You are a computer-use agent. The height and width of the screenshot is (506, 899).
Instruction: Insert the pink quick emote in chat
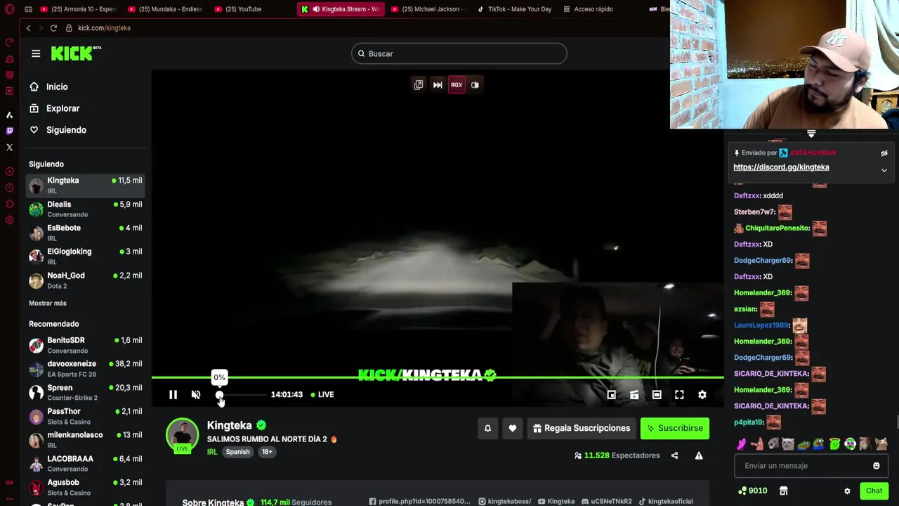(x=741, y=444)
